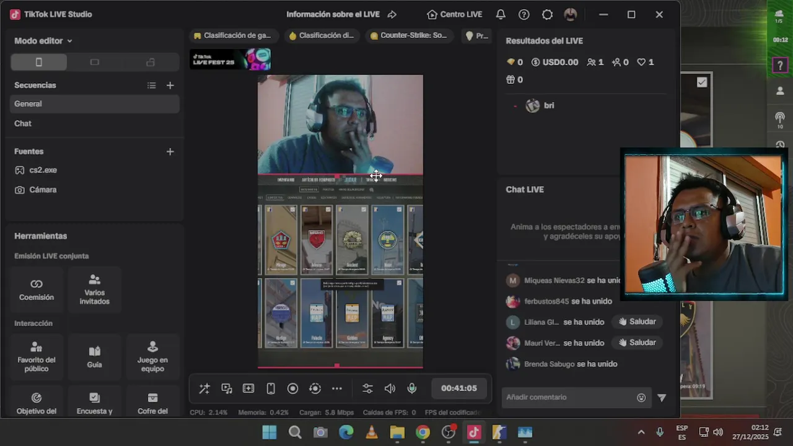Screen dimensions: 793x446
Task: Open the Juego en equipo tool
Action: coord(152,357)
